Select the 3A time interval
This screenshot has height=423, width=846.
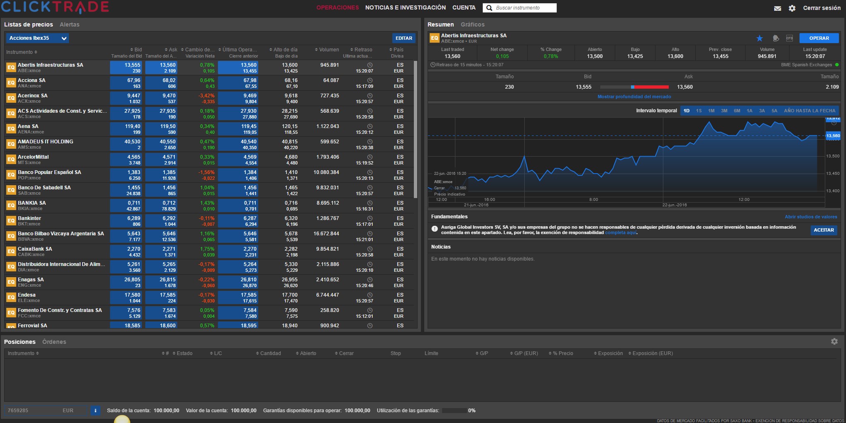[762, 111]
